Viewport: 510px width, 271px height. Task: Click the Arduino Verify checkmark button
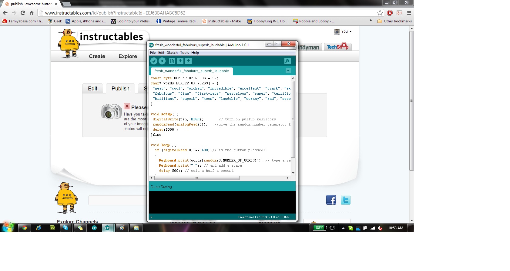click(154, 61)
